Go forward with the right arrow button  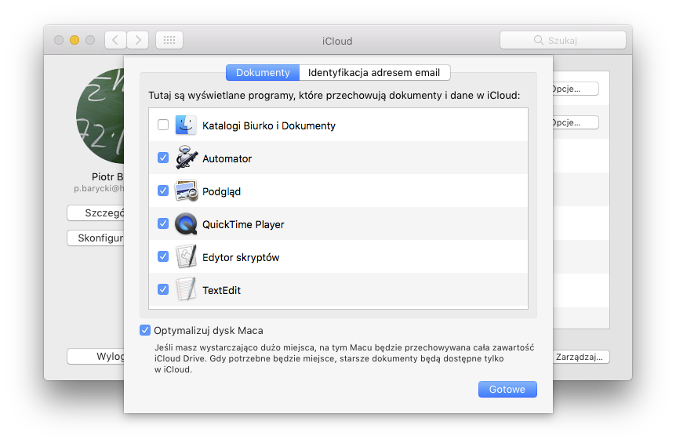138,40
